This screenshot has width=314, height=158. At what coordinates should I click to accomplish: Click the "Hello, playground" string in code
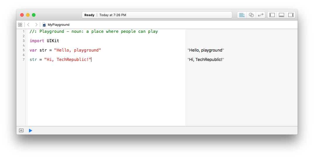coord(78,50)
